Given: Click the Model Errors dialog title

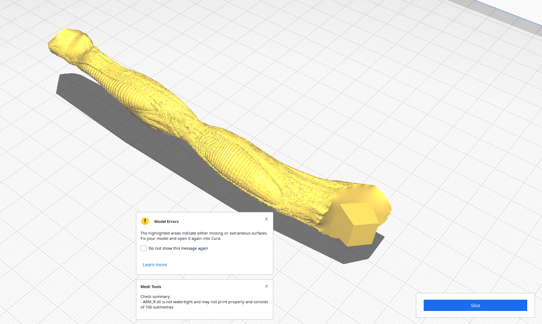Looking at the screenshot, I should point(166,221).
